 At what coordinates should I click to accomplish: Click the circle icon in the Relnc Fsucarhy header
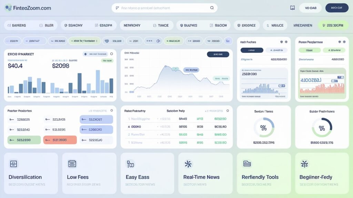click(x=228, y=111)
